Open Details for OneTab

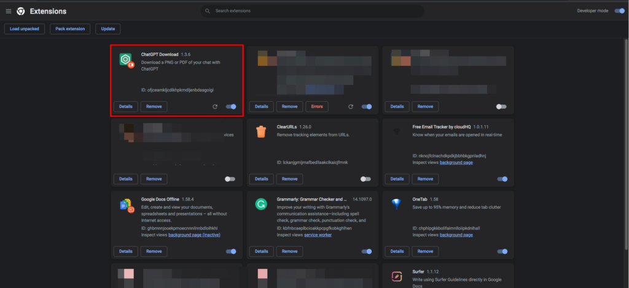397,252
